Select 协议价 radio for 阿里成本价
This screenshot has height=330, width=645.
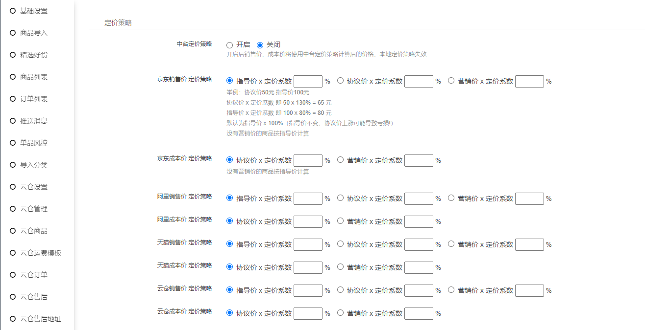(x=229, y=221)
